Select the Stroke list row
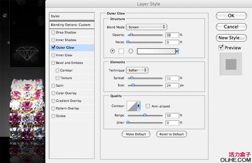 pyautogui.click(x=72, y=116)
